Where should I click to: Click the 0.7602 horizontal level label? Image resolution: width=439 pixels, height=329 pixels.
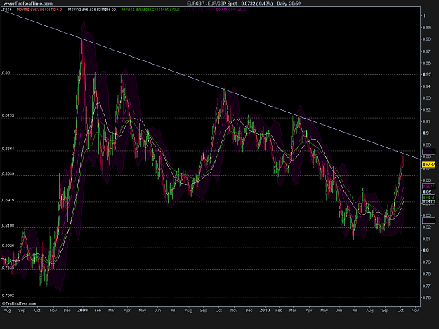(x=6, y=295)
